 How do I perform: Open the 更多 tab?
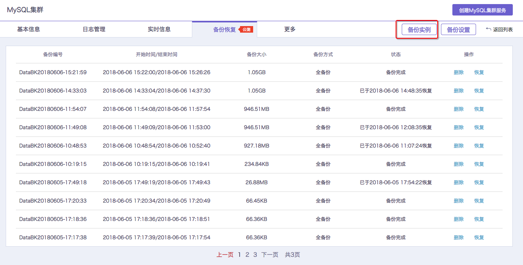point(290,29)
